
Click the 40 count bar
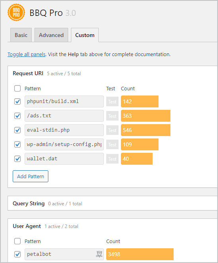pos(137,159)
